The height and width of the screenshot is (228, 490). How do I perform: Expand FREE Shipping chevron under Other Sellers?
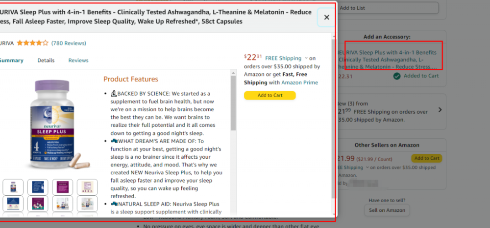click(367, 167)
